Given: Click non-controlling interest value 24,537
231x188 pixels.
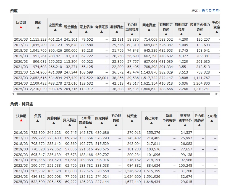Looking at the screenshot, I should [x=187, y=133].
